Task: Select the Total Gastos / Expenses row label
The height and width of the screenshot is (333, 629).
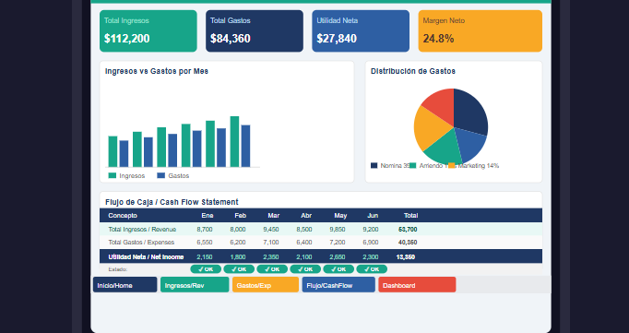Action: 141,243
